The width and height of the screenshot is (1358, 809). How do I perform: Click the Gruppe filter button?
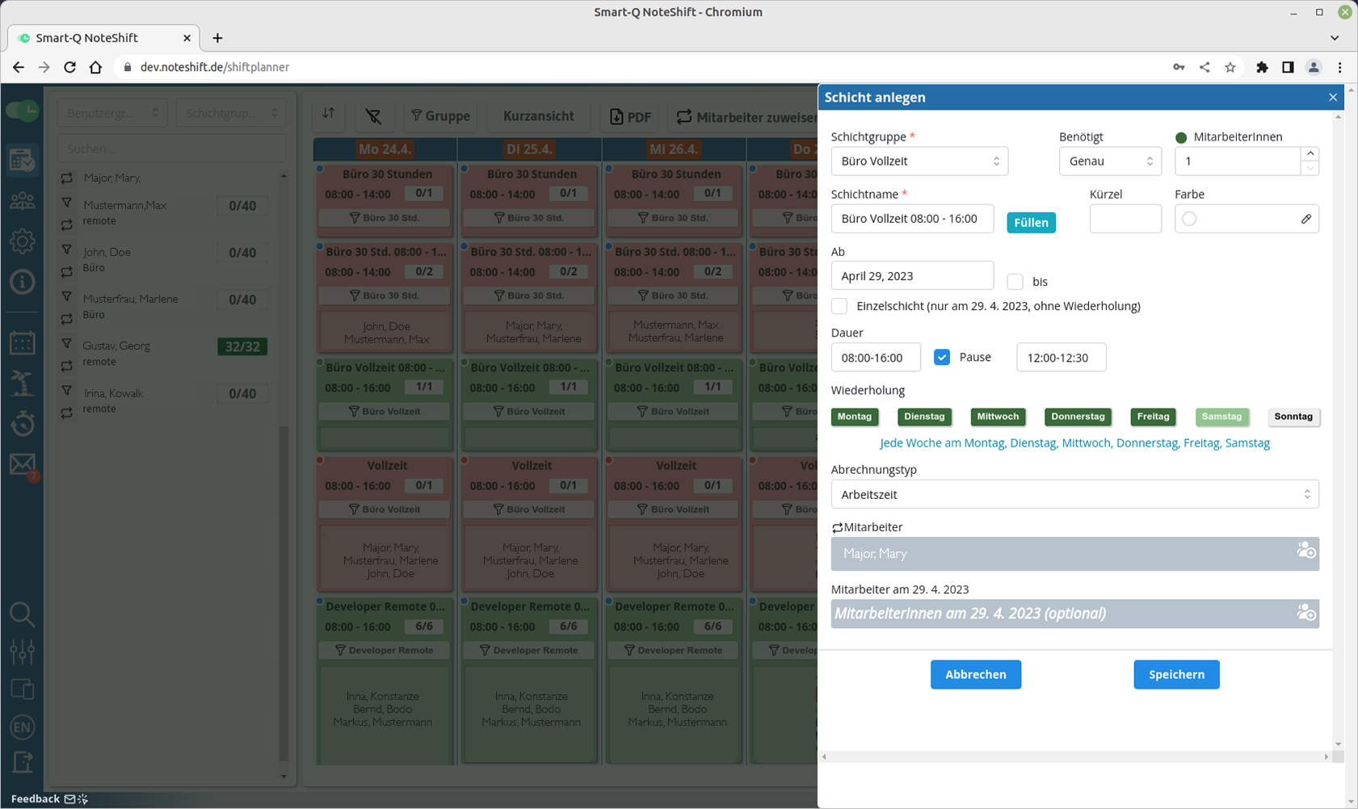440,115
